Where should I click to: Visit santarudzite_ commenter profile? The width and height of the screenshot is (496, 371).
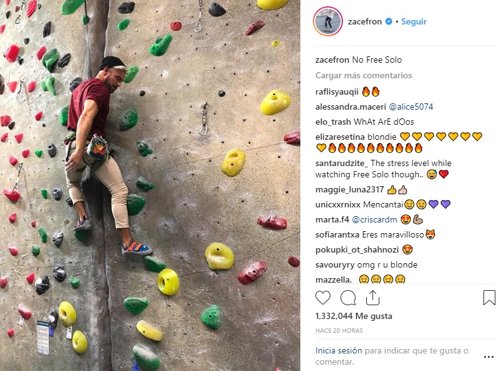point(342,163)
